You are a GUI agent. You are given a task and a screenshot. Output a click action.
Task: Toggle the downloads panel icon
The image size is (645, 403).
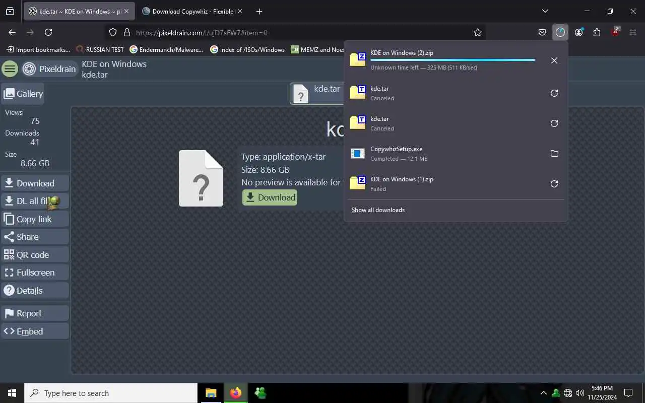click(x=560, y=32)
